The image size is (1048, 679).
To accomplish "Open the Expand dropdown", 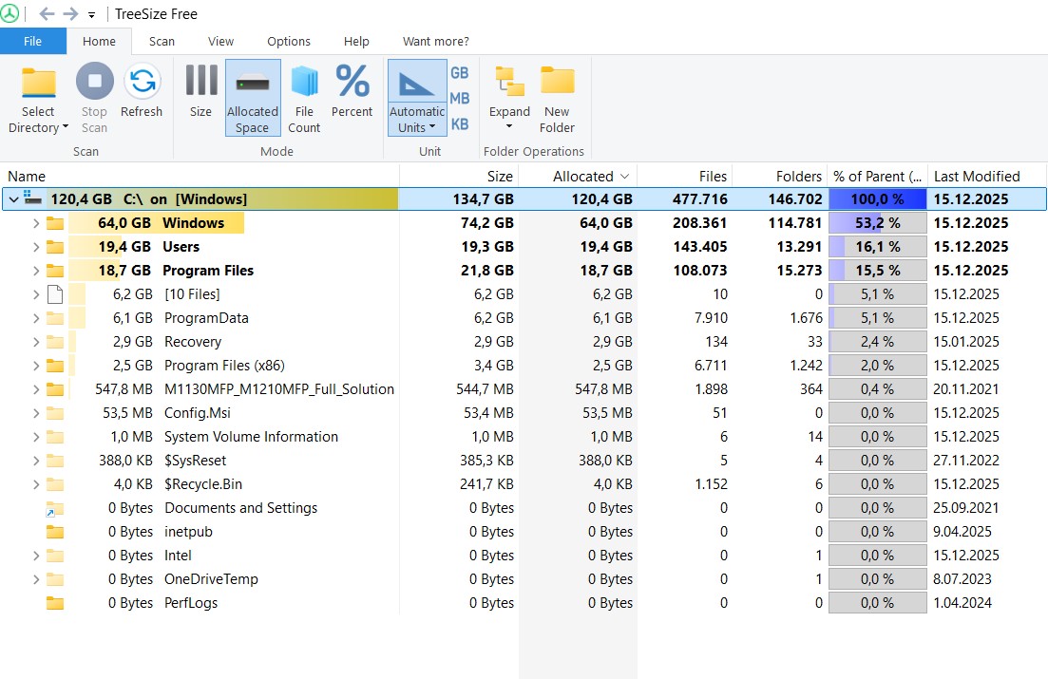I will click(509, 99).
